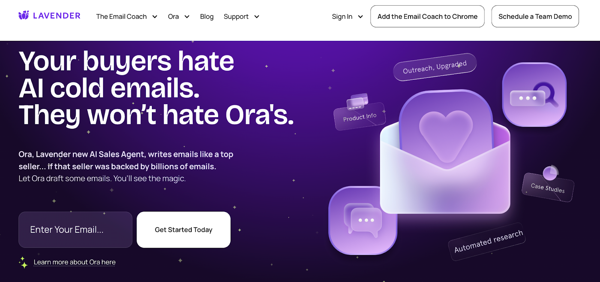Click the Automated research tag
The width and height of the screenshot is (600, 282).
click(x=487, y=242)
